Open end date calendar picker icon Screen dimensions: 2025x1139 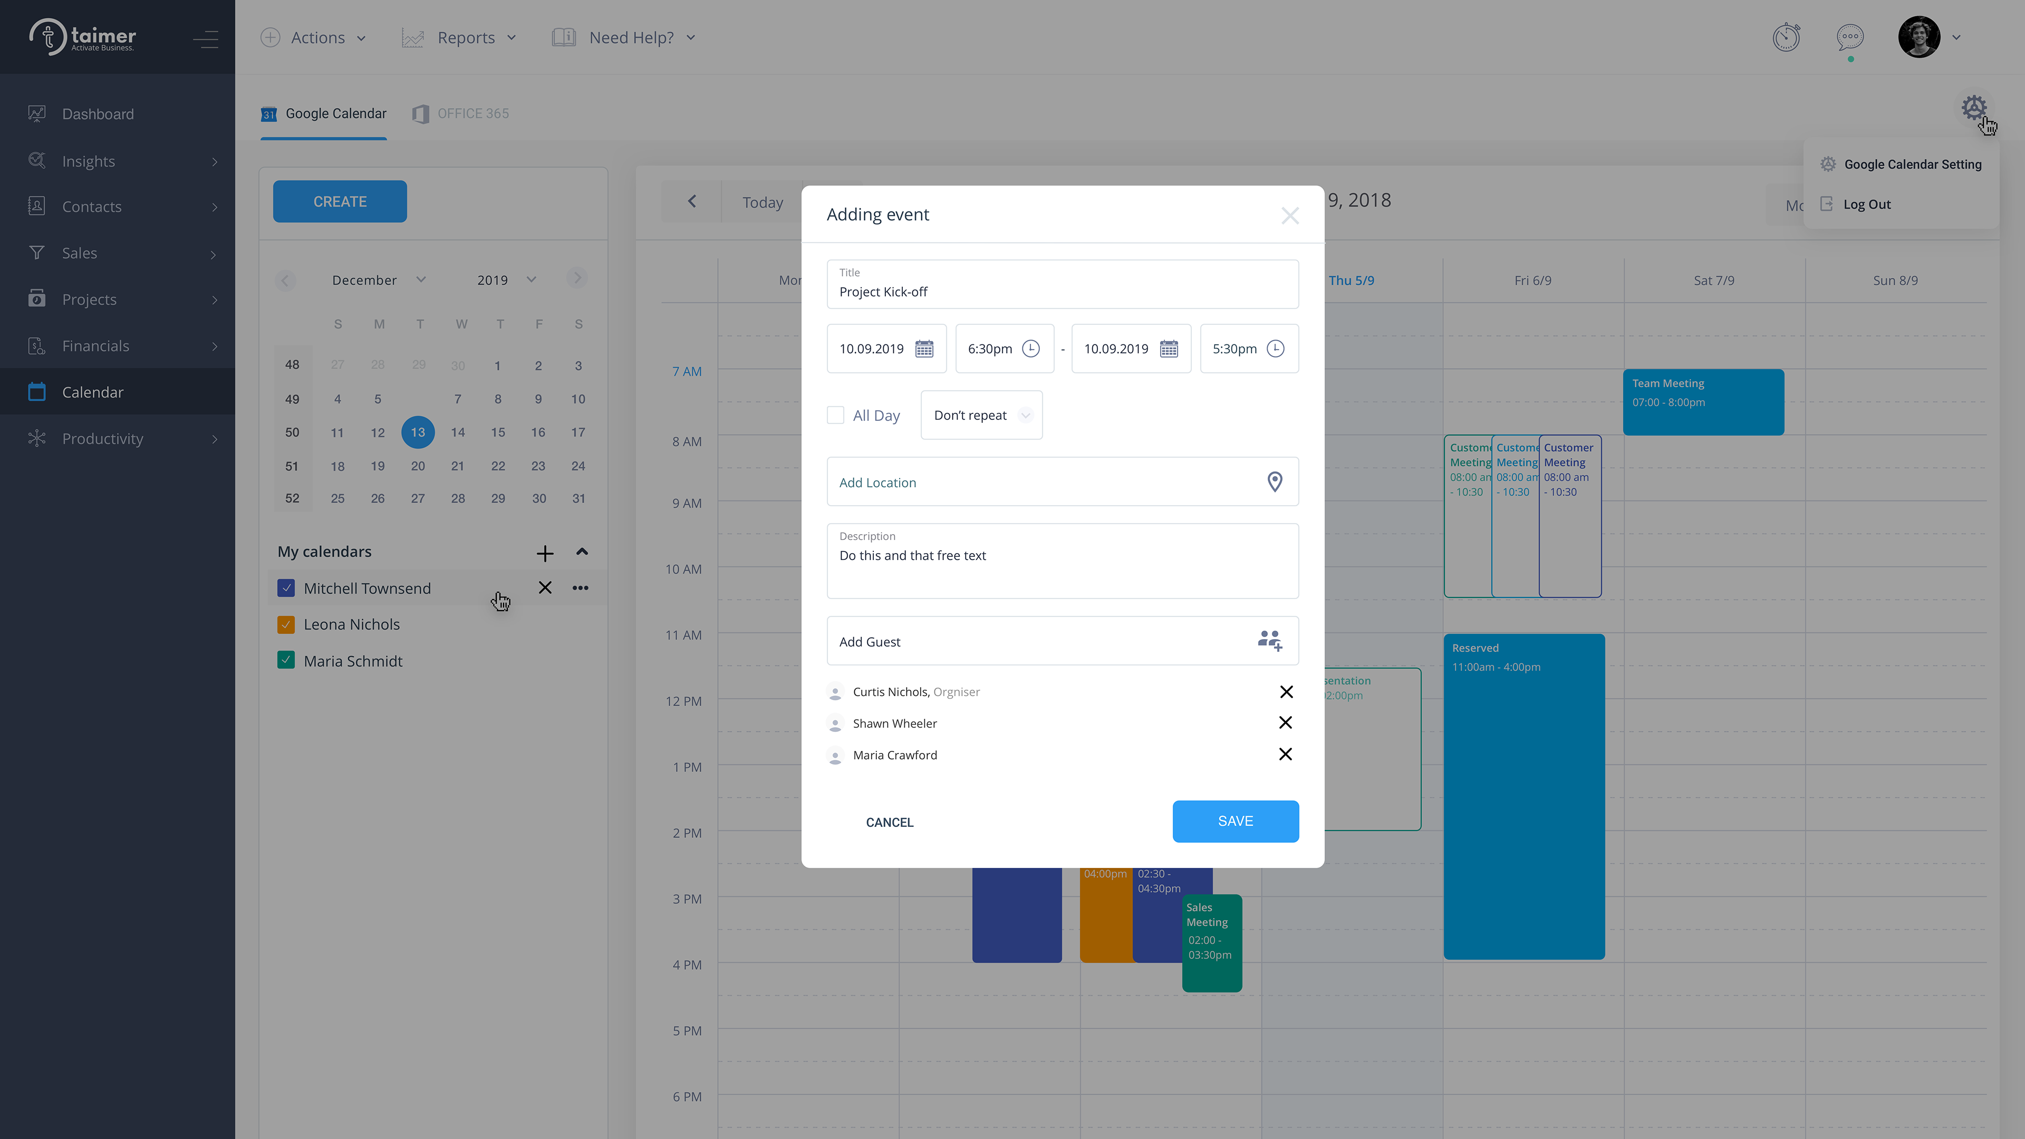[x=1169, y=348]
